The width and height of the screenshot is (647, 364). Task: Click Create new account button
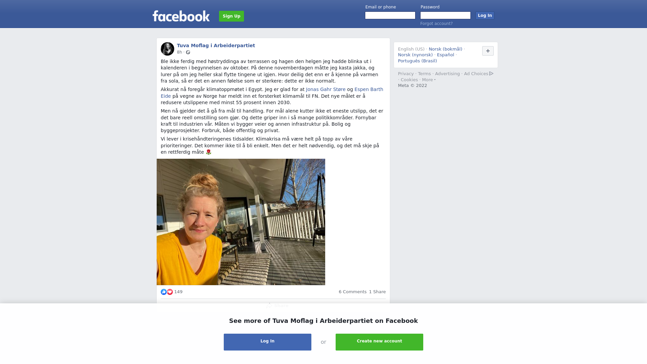tap(379, 342)
